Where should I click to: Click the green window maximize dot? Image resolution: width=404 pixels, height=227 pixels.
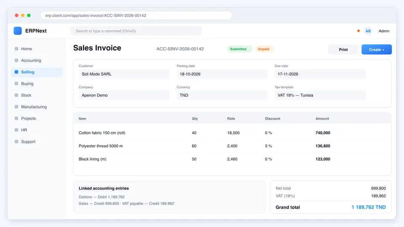click(x=29, y=16)
